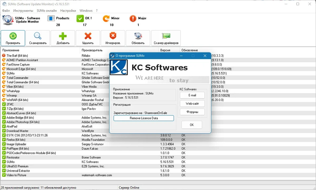Image resolution: width=316 pixels, height=190 pixels.
Task: Click the 11 обновлений доступно status entry
Action: (x=58, y=188)
